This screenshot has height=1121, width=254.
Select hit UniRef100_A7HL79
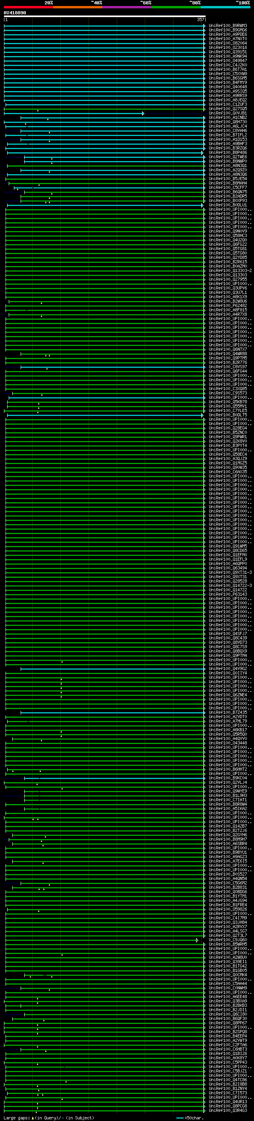click(x=228, y=721)
